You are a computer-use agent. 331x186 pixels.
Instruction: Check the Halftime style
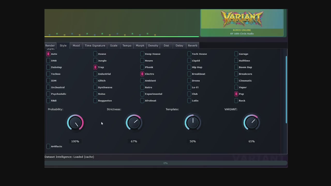coord(236,60)
